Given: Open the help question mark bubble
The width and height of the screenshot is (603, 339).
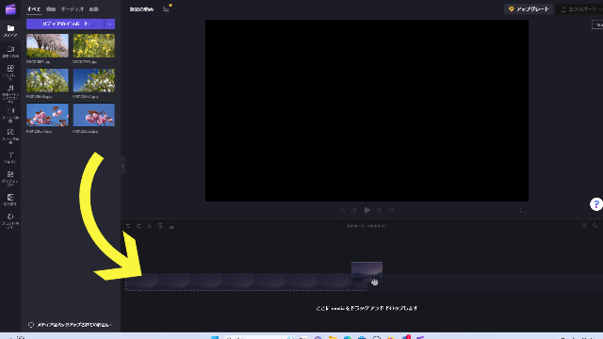Looking at the screenshot, I should point(596,204).
